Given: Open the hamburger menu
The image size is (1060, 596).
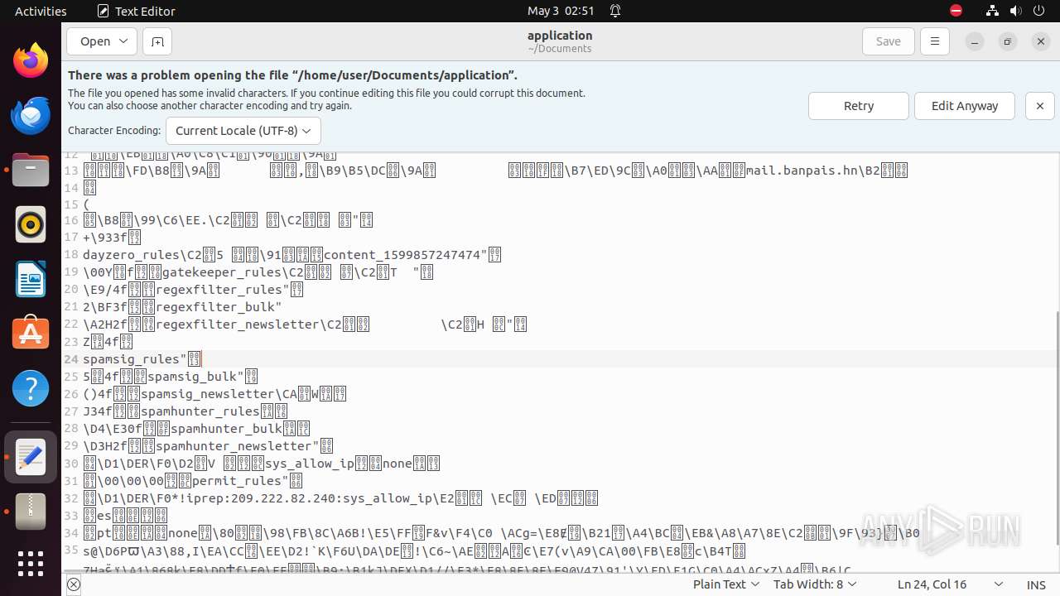Looking at the screenshot, I should [x=935, y=41].
